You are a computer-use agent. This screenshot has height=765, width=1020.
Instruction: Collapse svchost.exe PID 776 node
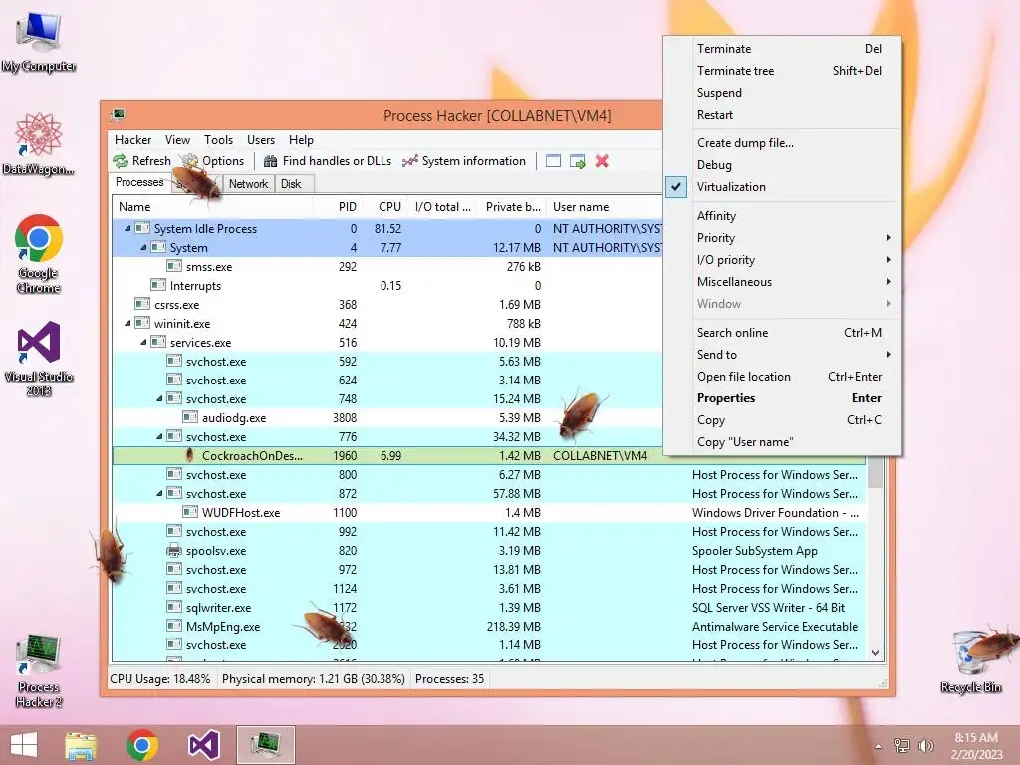pos(159,436)
